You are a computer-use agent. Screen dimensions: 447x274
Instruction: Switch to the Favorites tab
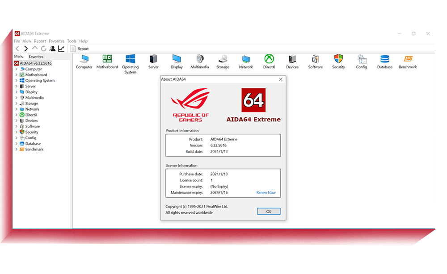pos(36,57)
